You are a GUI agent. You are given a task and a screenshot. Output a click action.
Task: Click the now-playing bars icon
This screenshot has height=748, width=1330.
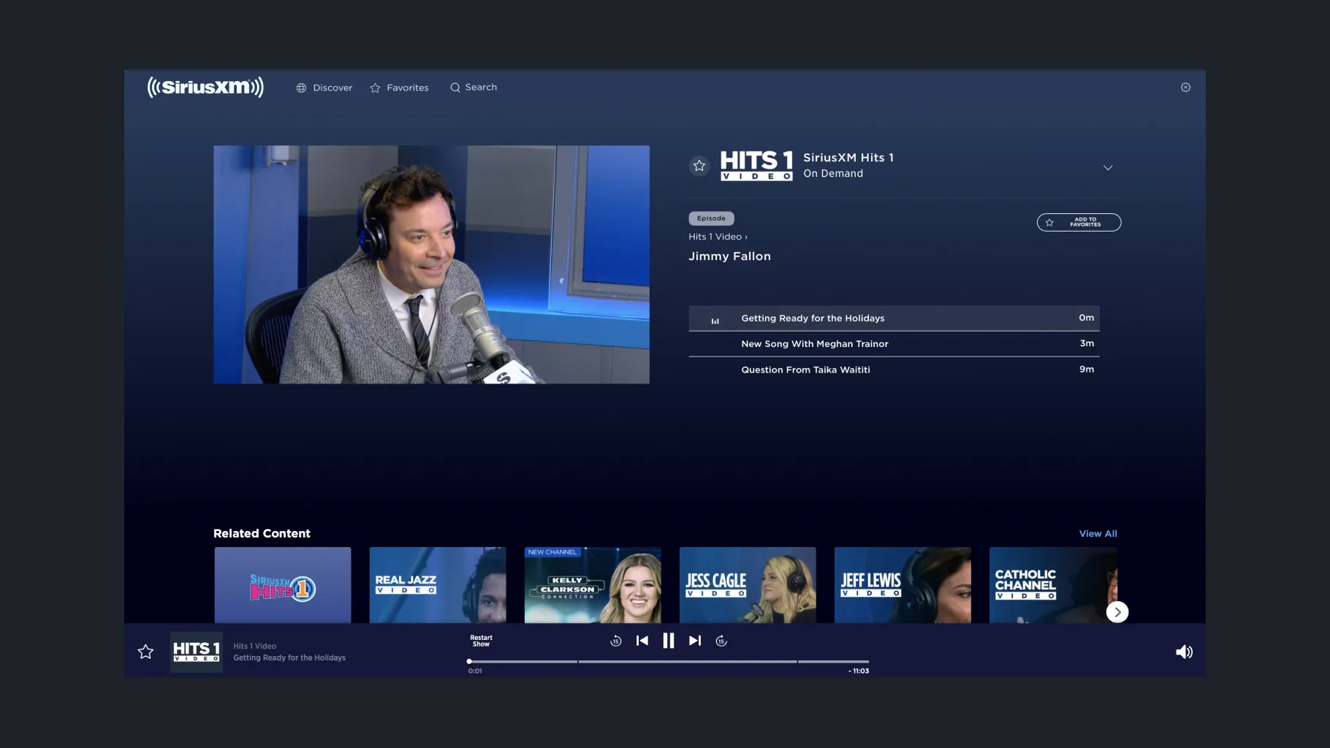(715, 321)
